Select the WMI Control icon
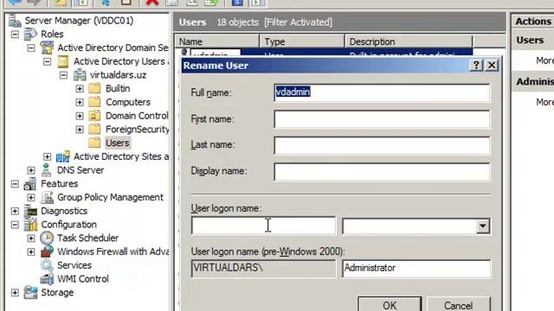 tap(47, 278)
